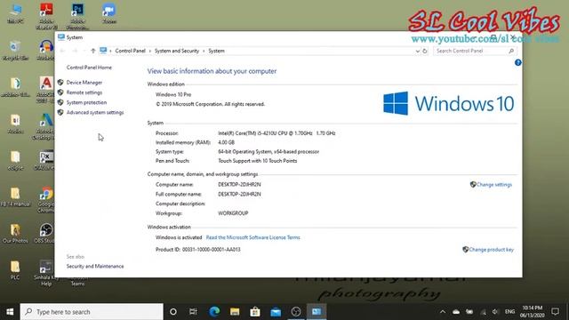Go to Control Panel Home
Screen dimensions: 569x320
coord(89,68)
